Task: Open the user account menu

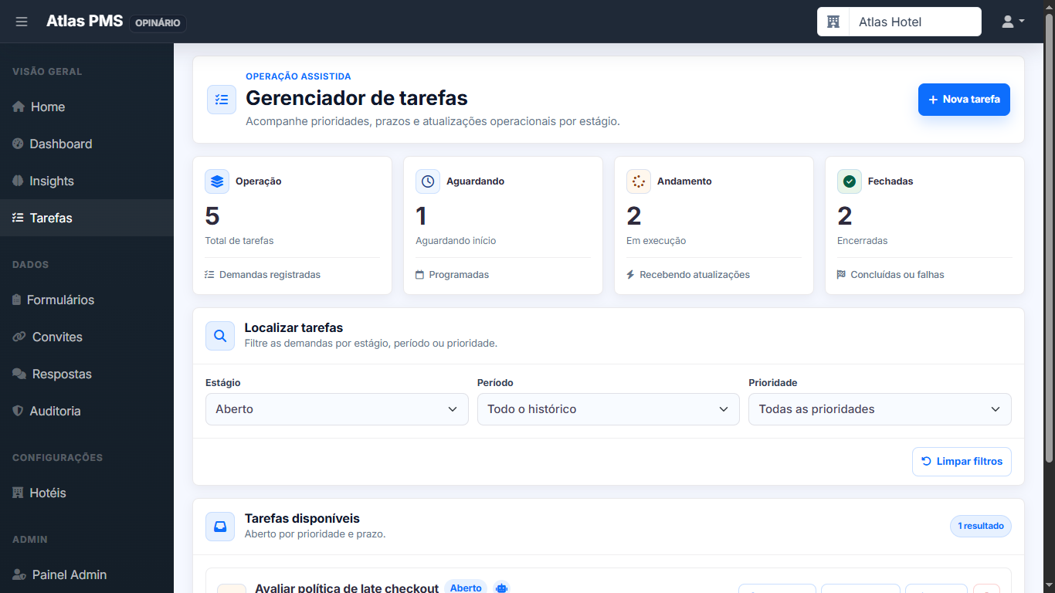Action: point(1013,22)
